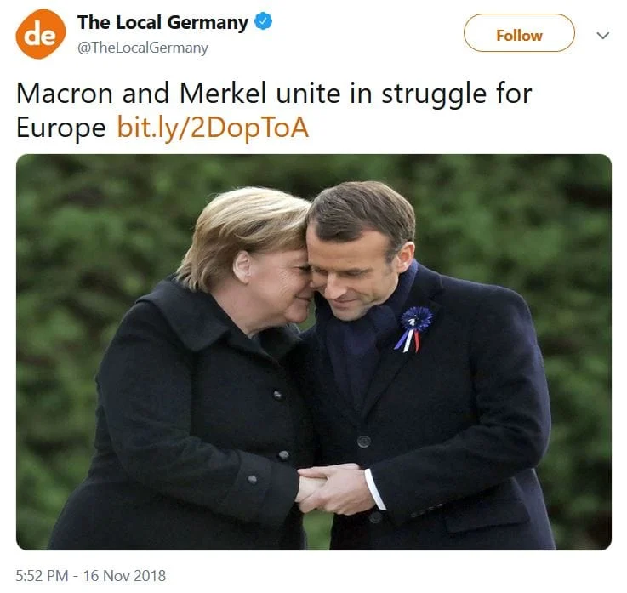Open the @TheLocalGermany handle
Image resolution: width=627 pixels, height=593 pixels.
point(143,48)
